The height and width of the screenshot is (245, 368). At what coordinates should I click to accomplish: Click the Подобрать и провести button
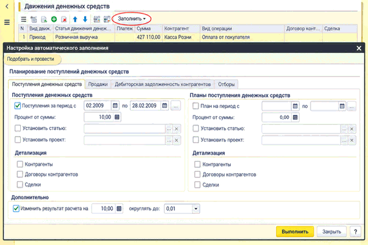pyautogui.click(x=32, y=59)
